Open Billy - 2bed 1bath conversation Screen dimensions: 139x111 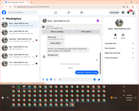(x=19, y=48)
